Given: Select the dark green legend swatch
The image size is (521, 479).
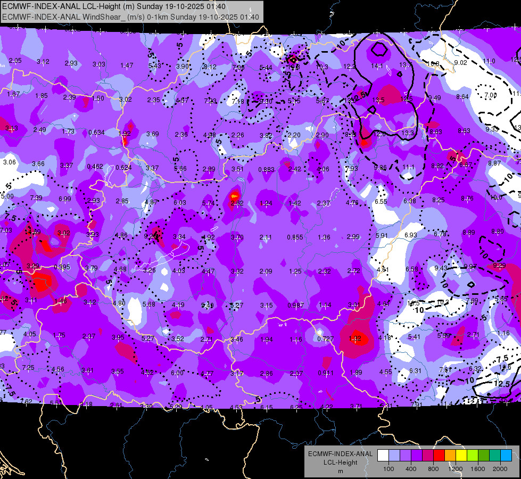Looking at the screenshot, I should (x=483, y=456).
